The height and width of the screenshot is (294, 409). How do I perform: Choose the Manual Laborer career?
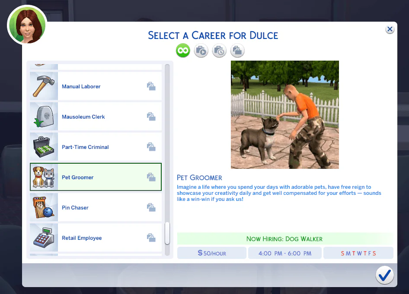(x=96, y=86)
